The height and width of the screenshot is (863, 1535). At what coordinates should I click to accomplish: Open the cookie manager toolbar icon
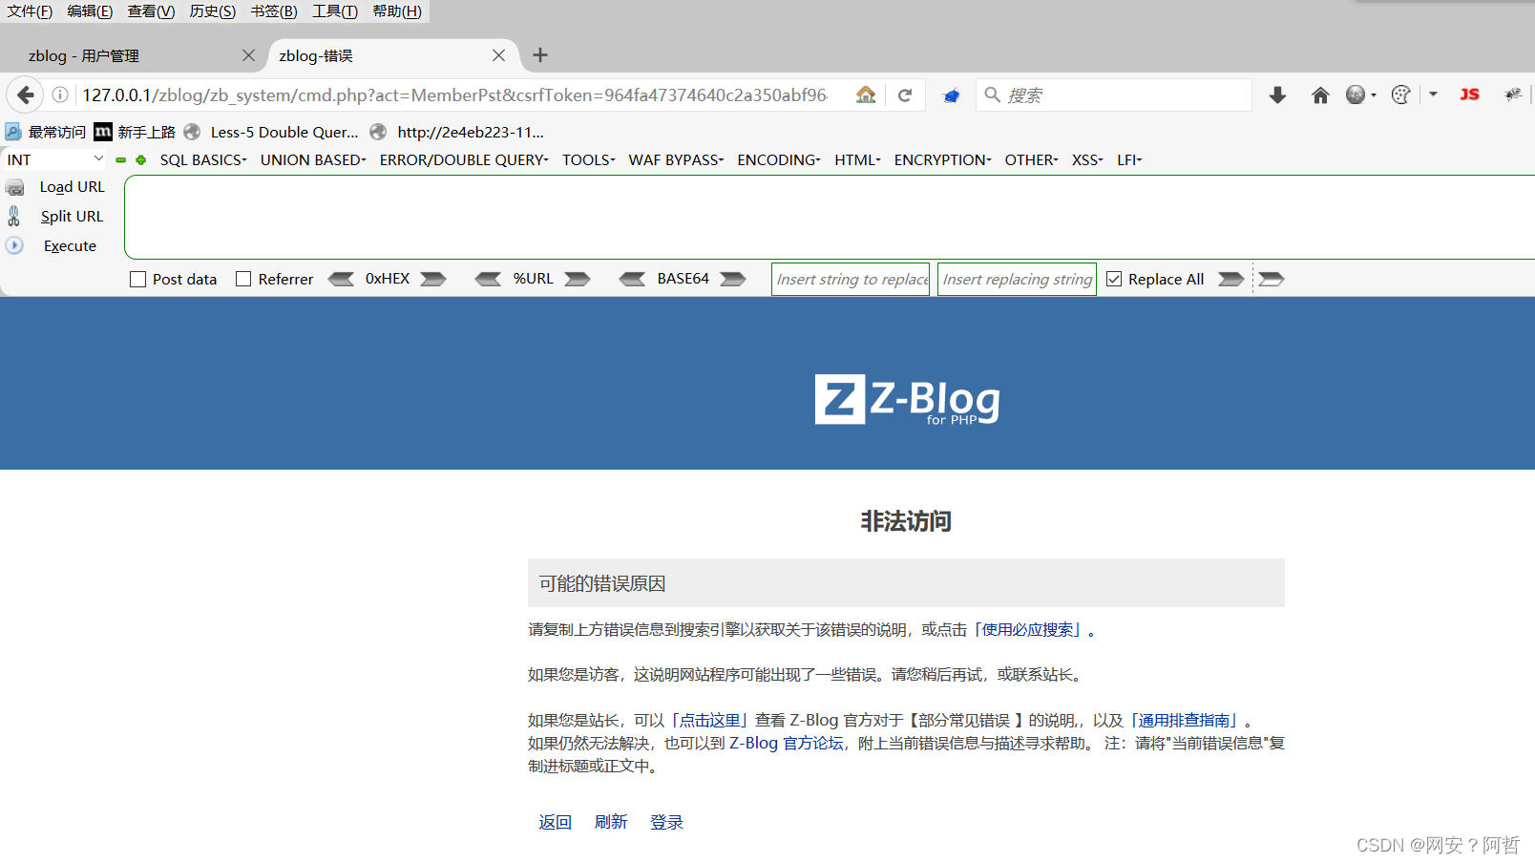tap(1400, 95)
